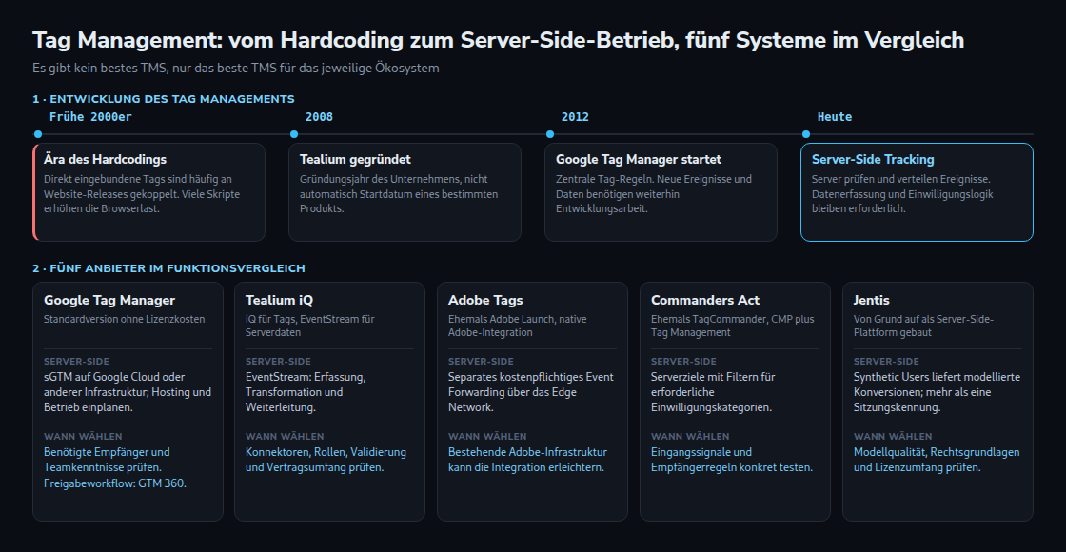The width and height of the screenshot is (1066, 552).
Task: Click 'iQ für Tags, EventStream für Serverdaten'
Action: pyautogui.click(x=310, y=325)
